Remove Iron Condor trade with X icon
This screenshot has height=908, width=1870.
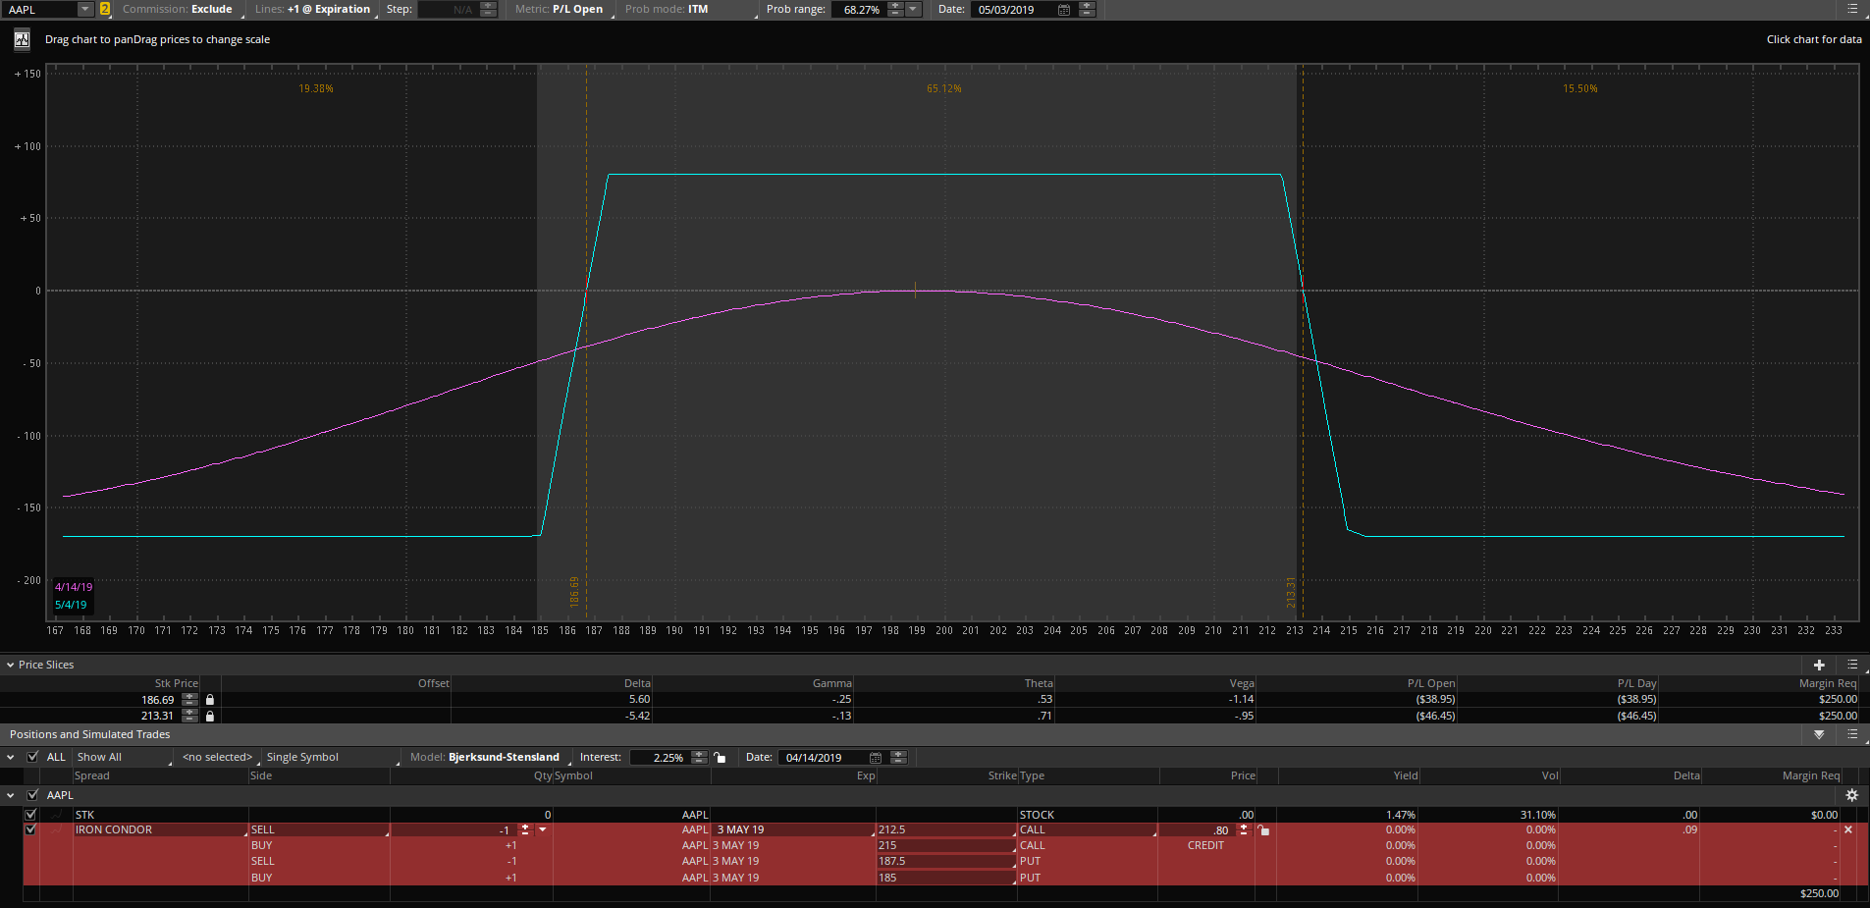click(x=1848, y=829)
